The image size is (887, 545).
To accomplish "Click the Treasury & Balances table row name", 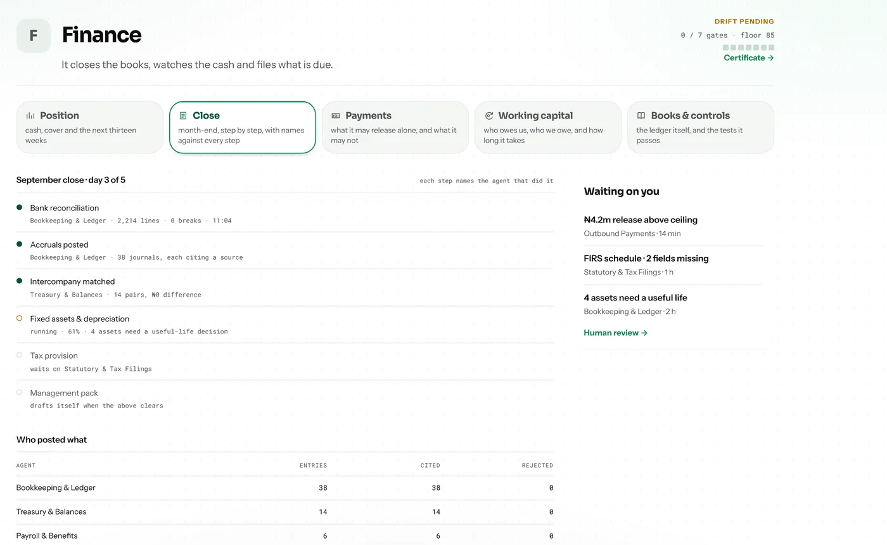I will click(51, 512).
